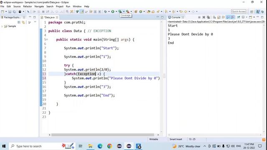Toggle Link with Editor in Package Explorer
Image resolution: width=267 pixels, height=150 pixels.
click(x=23, y=22)
